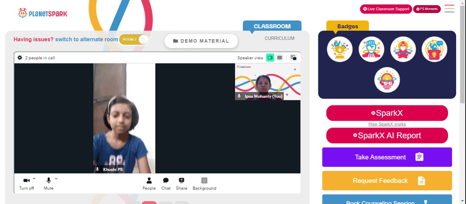
Task: Toggle the ROOM 2 alternate room switch
Action: point(133,40)
